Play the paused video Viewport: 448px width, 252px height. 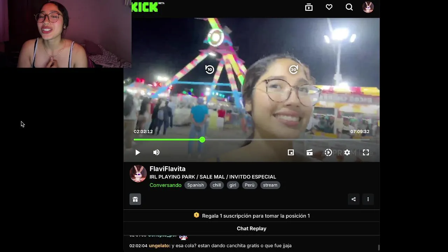pos(138,152)
